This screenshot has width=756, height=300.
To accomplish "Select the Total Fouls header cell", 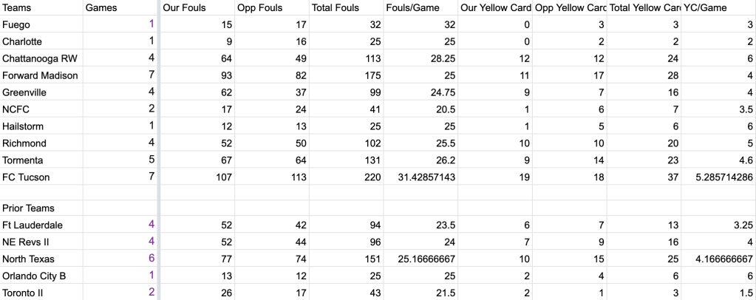I will 336,7.
